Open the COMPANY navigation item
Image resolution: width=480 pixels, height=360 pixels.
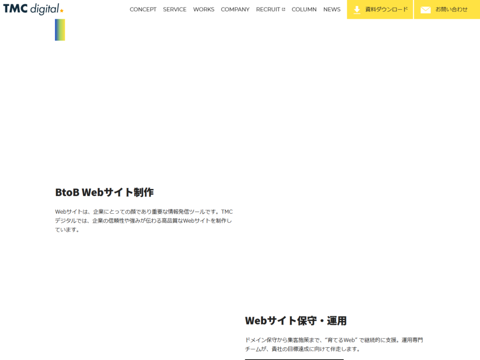[x=235, y=9]
